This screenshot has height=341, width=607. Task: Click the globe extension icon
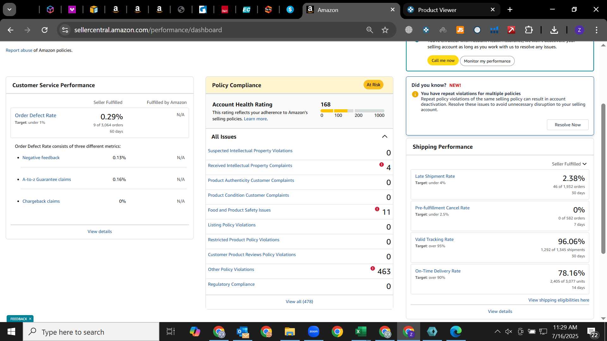tap(409, 30)
